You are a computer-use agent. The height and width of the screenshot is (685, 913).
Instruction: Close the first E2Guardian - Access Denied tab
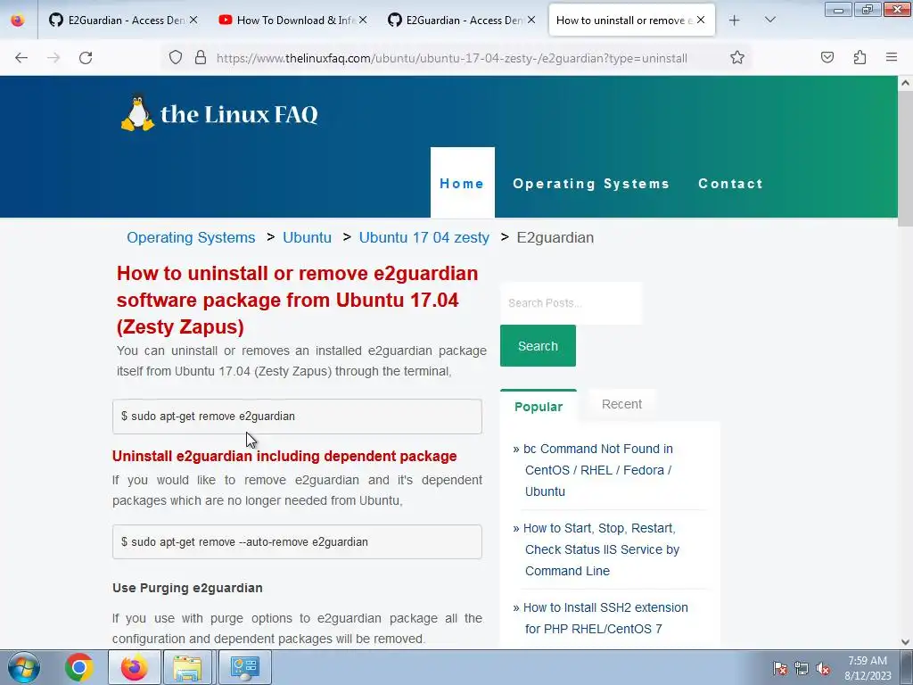point(193,20)
